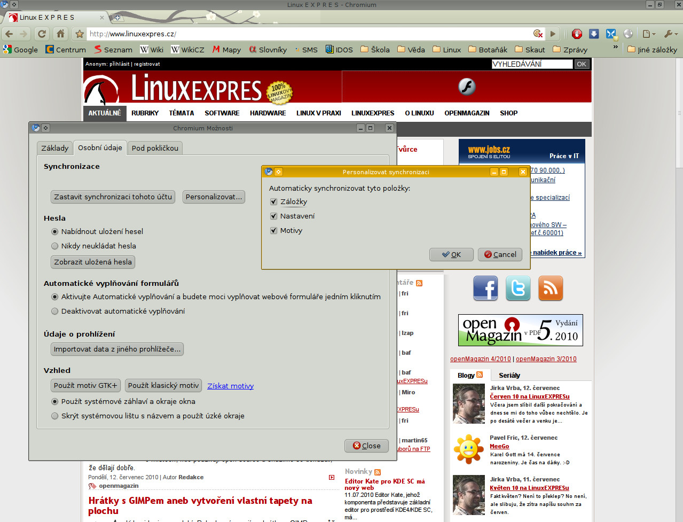The height and width of the screenshot is (522, 683).
Task: Switch to the Pod pokličkou tab
Action: (x=155, y=148)
